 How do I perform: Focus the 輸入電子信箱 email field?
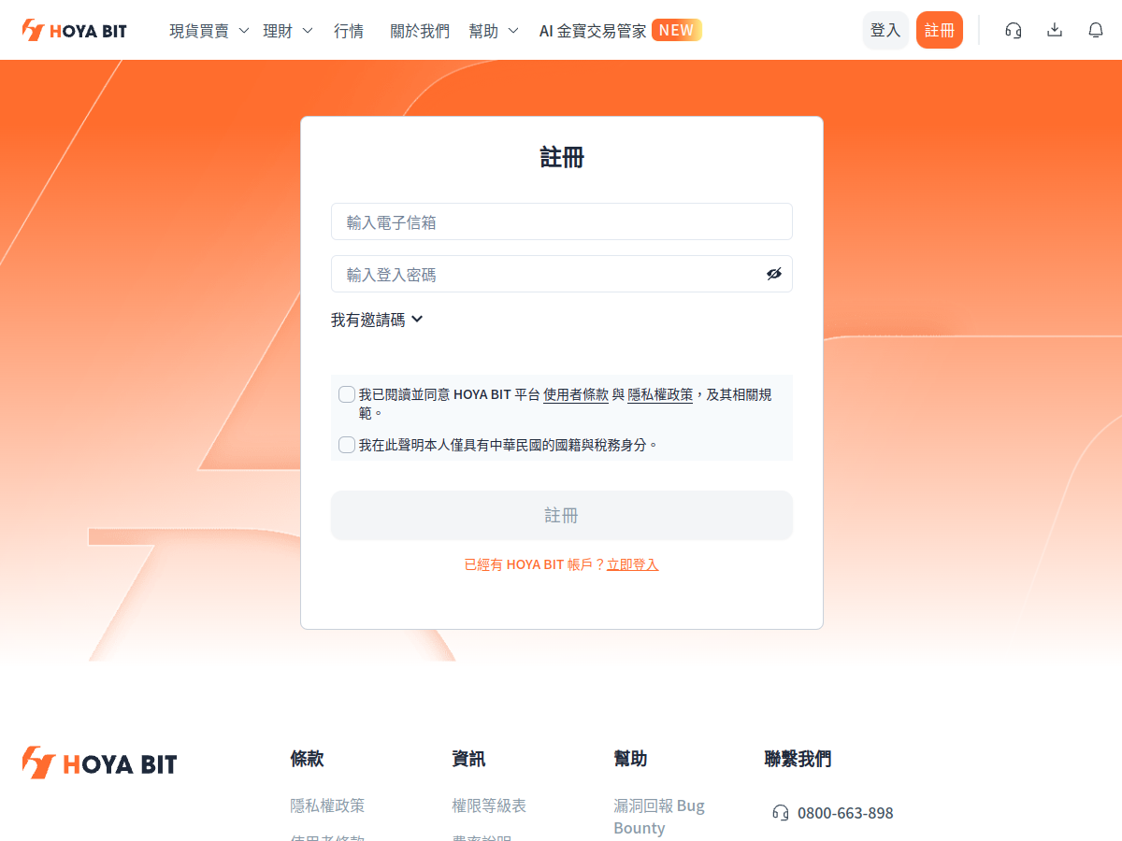[x=562, y=221]
